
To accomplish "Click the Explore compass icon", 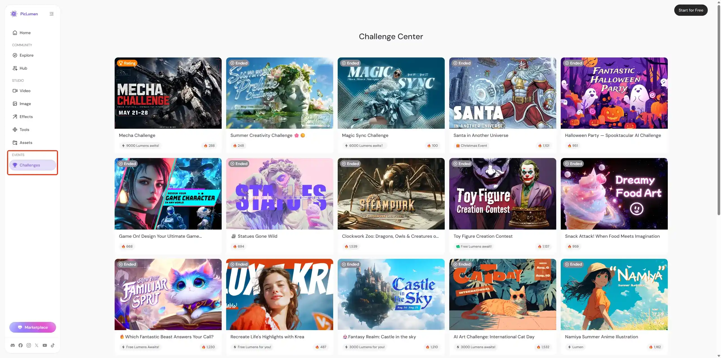I will tap(15, 55).
